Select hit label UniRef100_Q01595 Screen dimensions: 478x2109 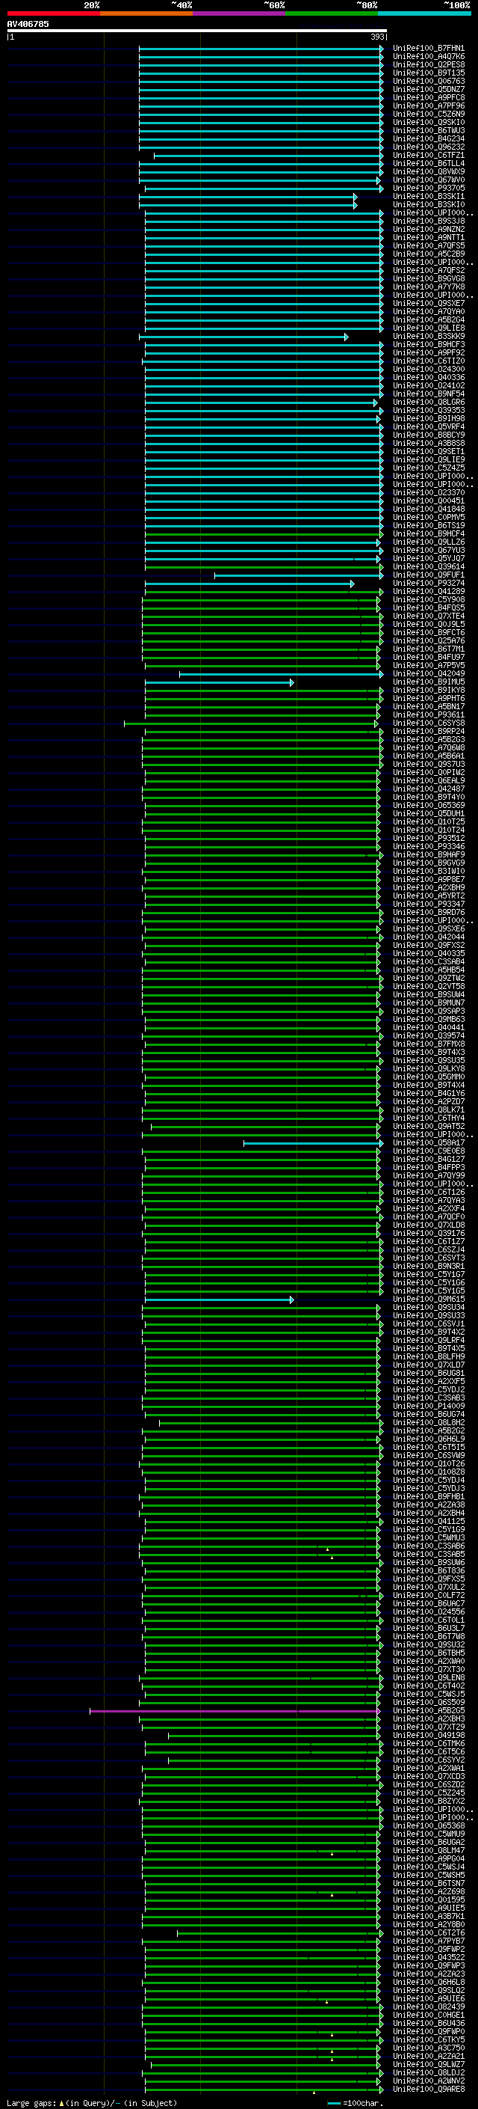(x=428, y=1900)
